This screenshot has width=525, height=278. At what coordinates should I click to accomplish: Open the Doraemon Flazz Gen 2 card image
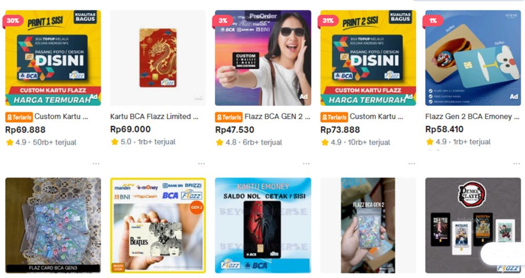point(473,58)
